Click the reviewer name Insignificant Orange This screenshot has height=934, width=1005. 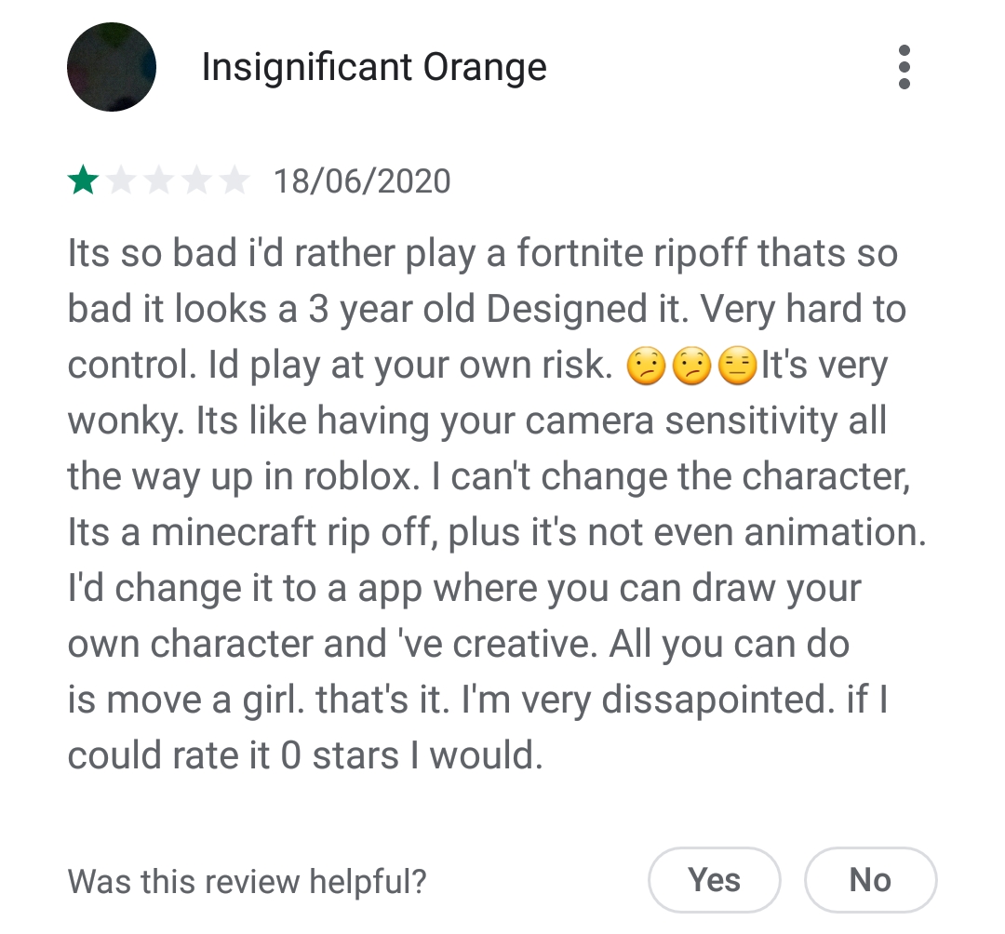(374, 67)
